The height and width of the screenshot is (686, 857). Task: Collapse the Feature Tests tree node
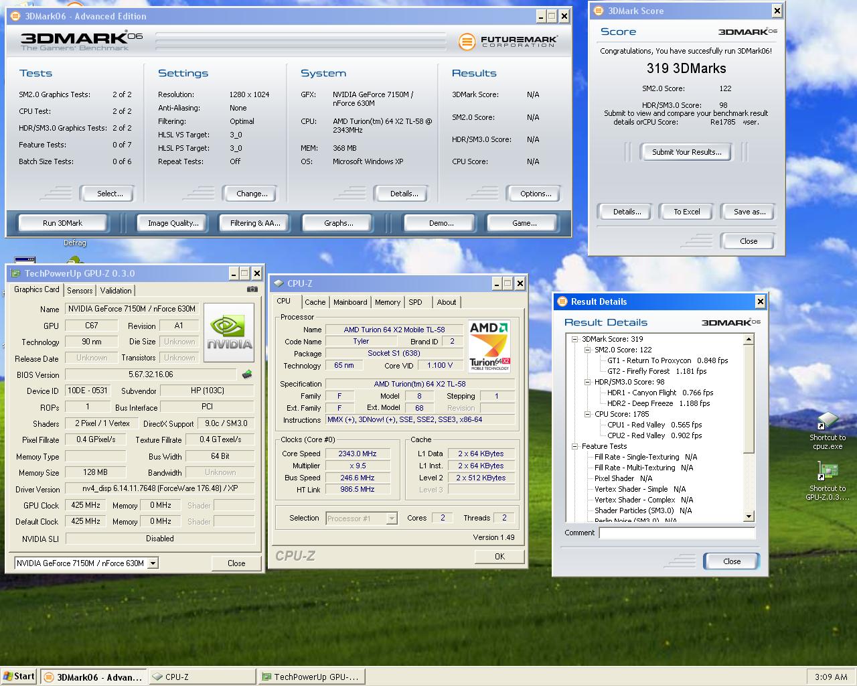click(x=574, y=446)
